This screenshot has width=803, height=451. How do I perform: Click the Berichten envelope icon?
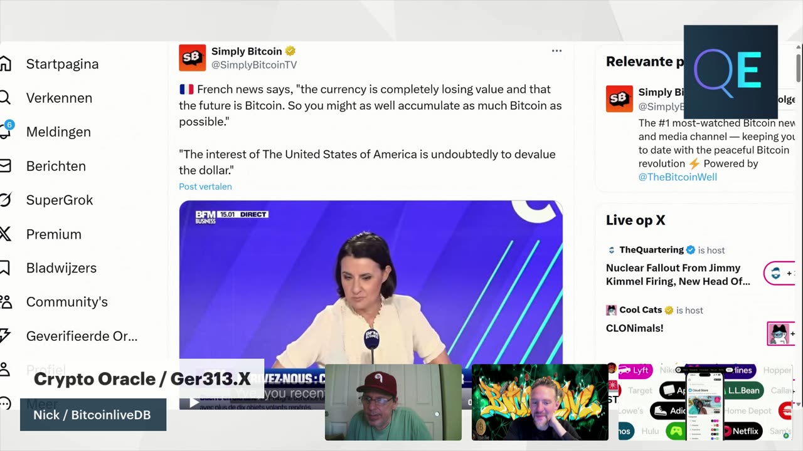coord(5,166)
